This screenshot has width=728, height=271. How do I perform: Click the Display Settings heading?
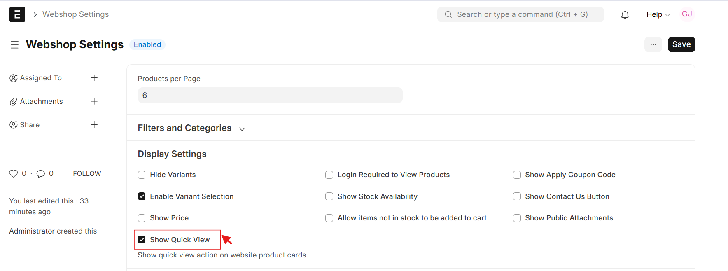click(x=172, y=154)
